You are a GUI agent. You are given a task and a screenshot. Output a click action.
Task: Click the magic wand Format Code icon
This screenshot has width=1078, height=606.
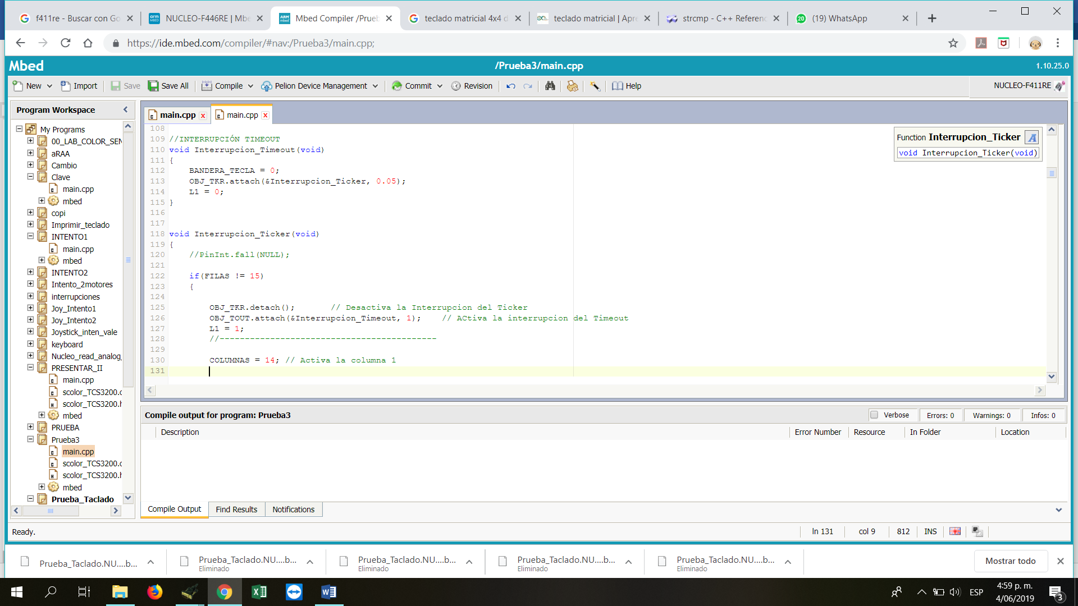pos(595,86)
